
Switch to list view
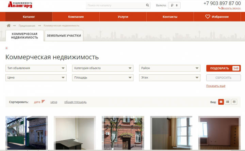pyautogui.click(x=228, y=102)
